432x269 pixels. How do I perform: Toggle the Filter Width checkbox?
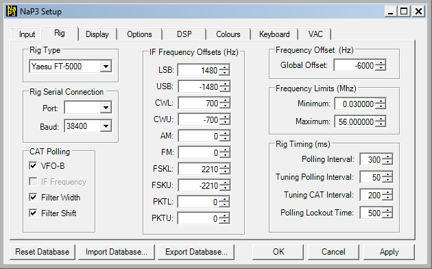coord(33,198)
